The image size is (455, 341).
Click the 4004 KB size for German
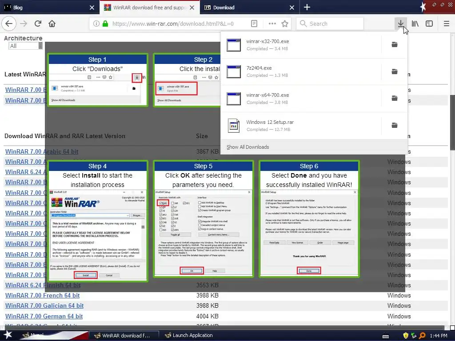tap(207, 316)
